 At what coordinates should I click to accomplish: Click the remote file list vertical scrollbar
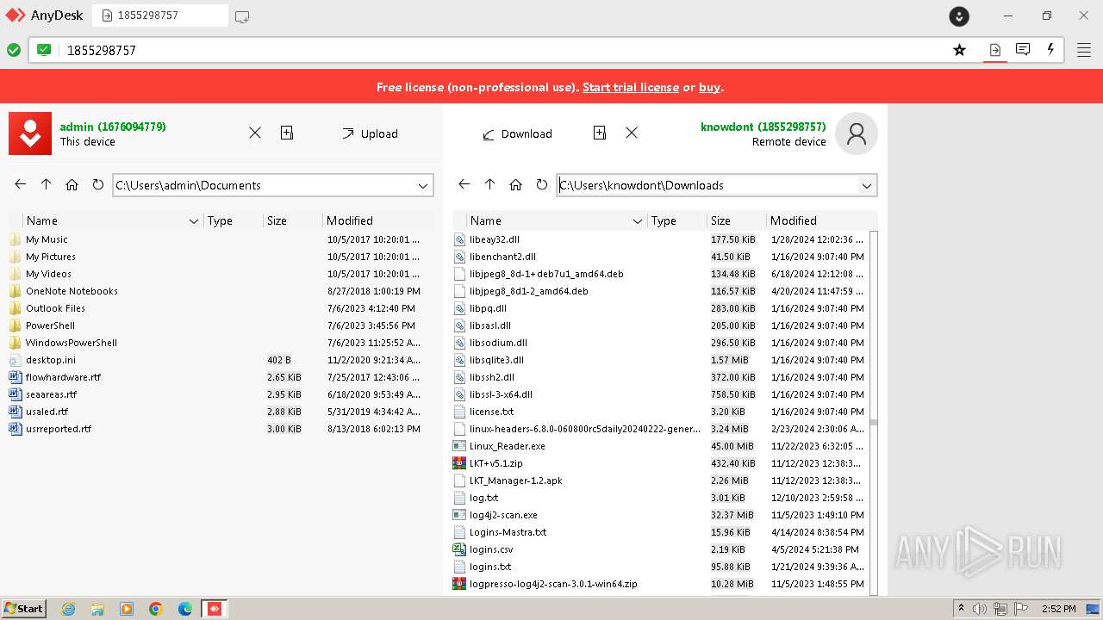(x=874, y=412)
